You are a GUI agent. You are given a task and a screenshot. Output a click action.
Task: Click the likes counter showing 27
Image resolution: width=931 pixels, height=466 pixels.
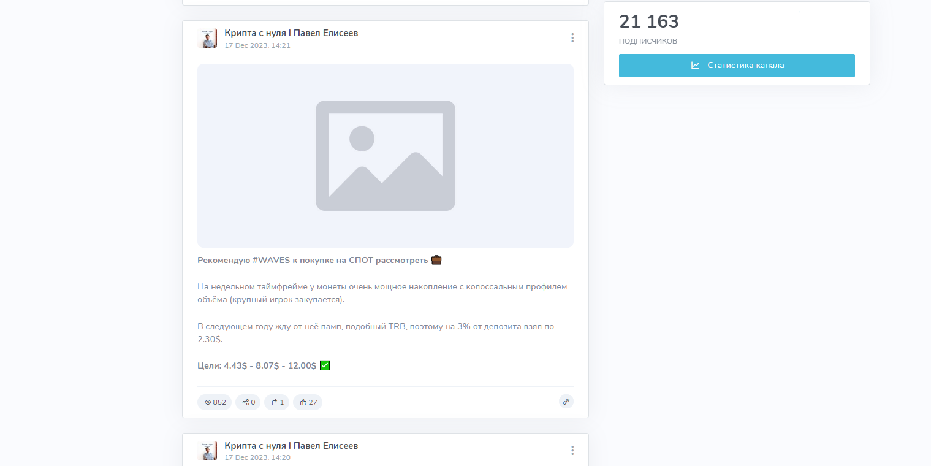click(308, 402)
